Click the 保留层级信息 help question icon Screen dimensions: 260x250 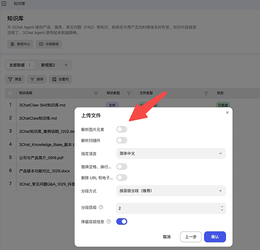tap(108, 221)
